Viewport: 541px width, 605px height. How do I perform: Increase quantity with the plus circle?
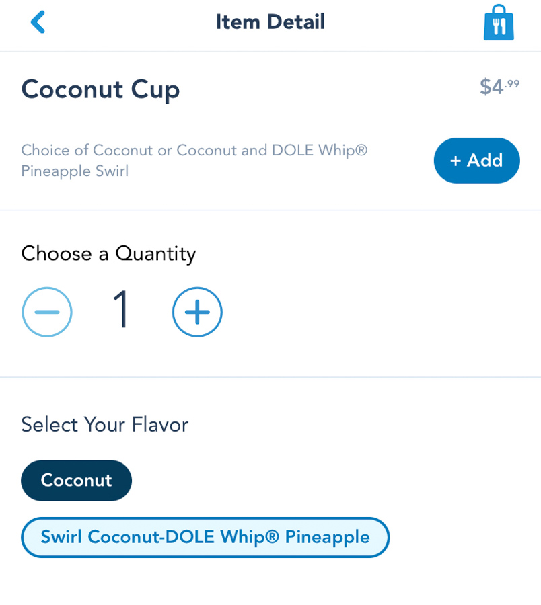[197, 312]
